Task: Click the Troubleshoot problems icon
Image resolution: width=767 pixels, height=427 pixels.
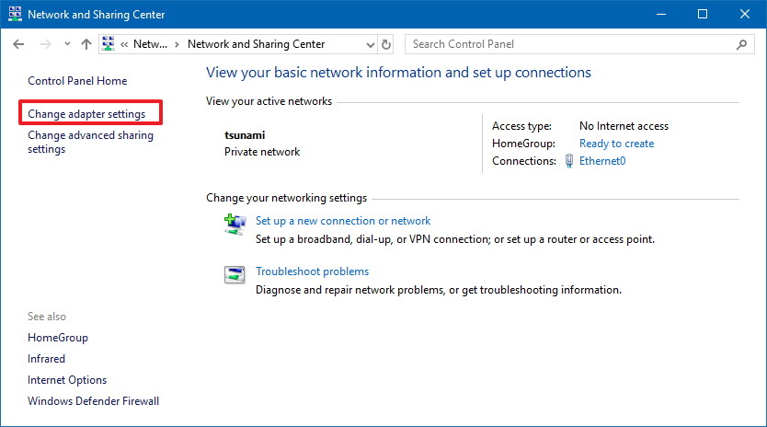Action: coord(235,274)
